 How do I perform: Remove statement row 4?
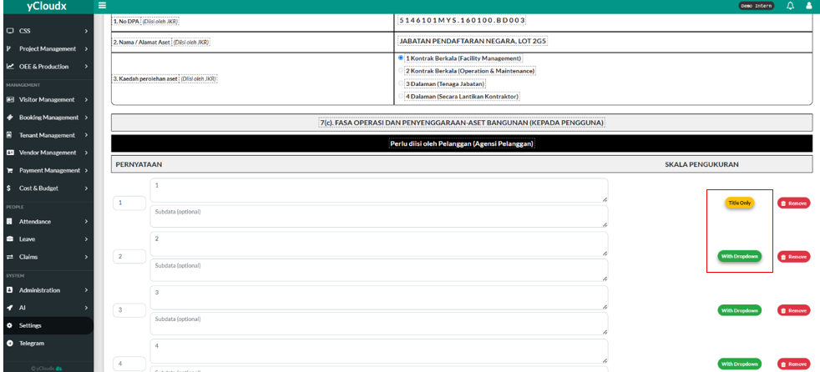[x=793, y=364]
